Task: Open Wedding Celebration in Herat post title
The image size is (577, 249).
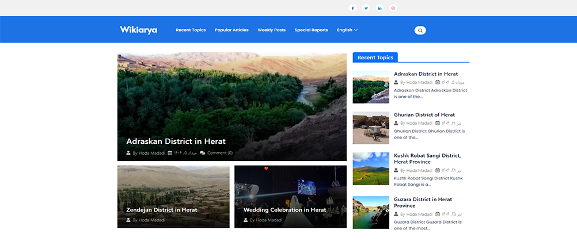Action: click(284, 210)
